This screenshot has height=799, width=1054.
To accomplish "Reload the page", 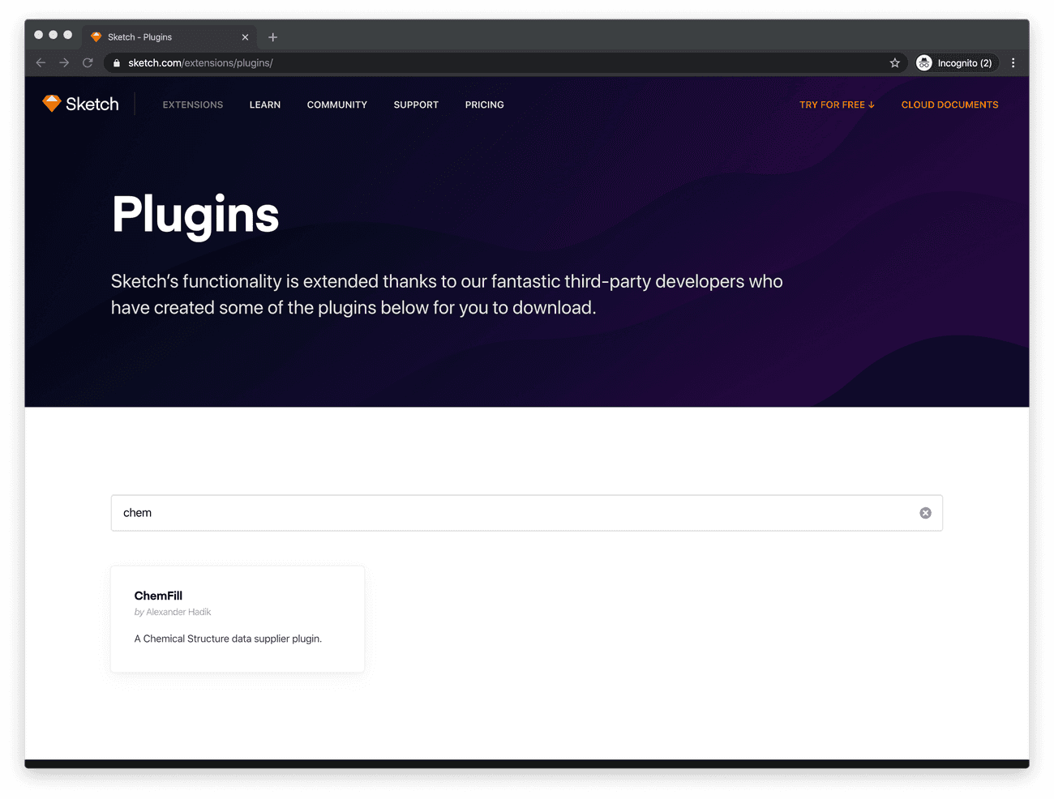I will point(88,63).
